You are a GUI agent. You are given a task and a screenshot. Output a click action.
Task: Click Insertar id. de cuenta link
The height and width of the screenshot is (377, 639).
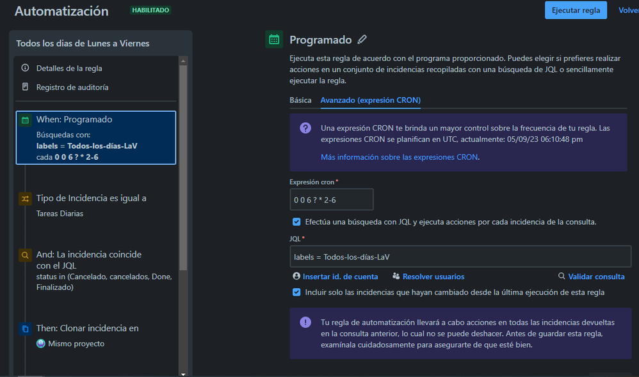click(x=340, y=277)
